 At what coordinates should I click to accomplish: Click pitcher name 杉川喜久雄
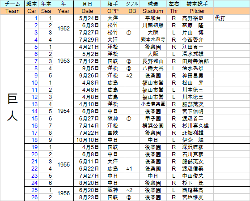tap(195, 126)
